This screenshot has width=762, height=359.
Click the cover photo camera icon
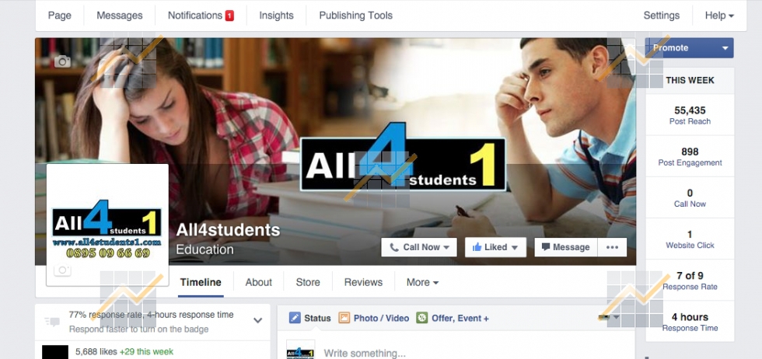(62, 61)
